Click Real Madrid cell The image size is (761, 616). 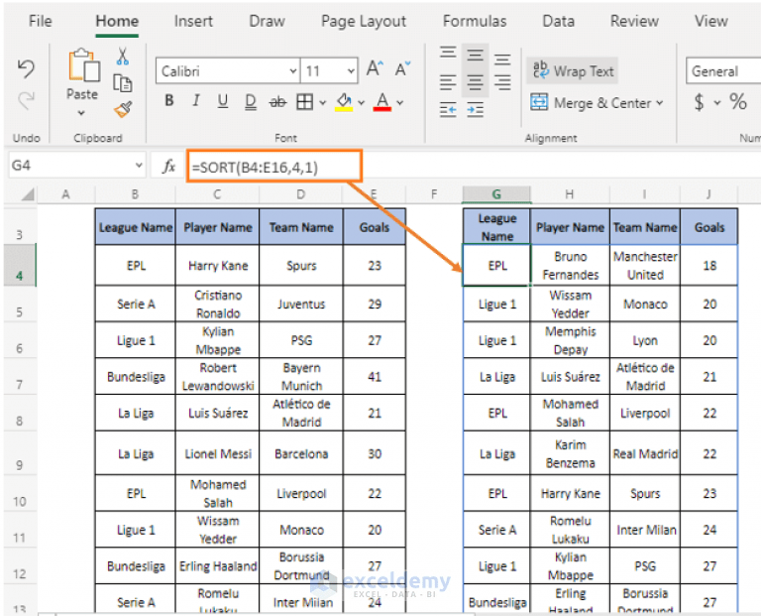coord(645,453)
